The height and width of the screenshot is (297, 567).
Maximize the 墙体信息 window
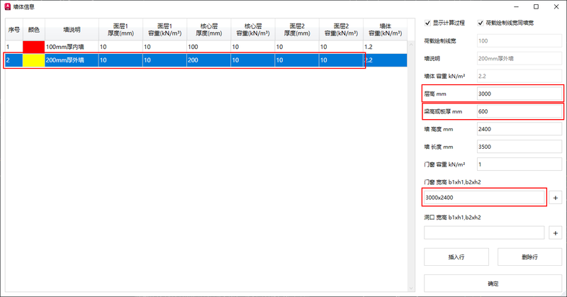(x=537, y=7)
